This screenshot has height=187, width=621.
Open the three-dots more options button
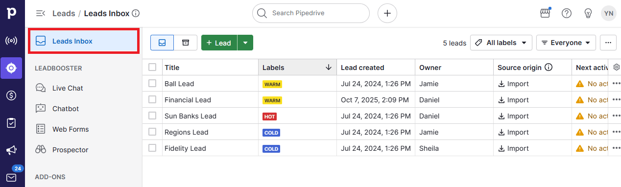click(608, 43)
